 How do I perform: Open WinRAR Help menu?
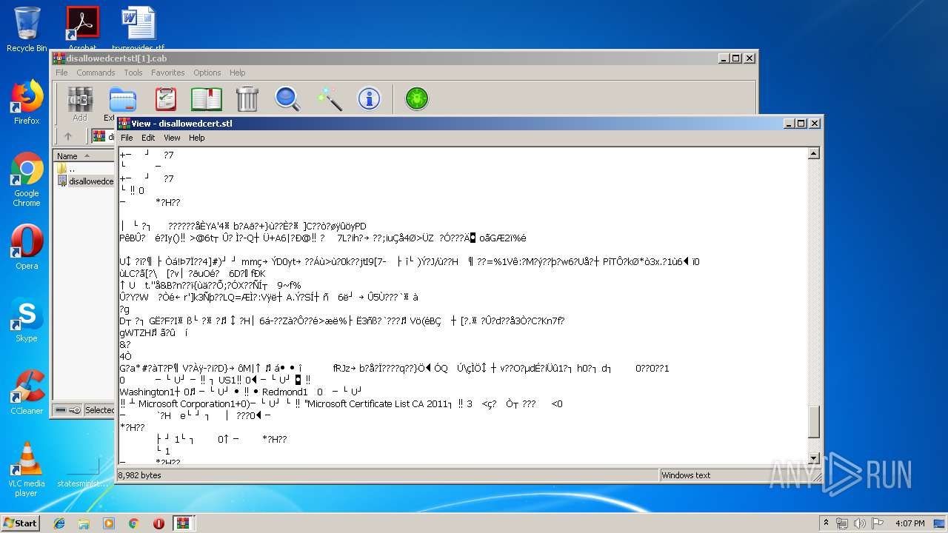click(x=237, y=73)
